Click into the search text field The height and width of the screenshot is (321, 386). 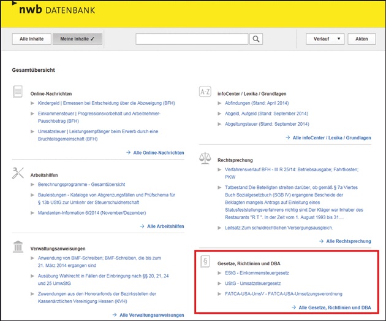pos(192,39)
